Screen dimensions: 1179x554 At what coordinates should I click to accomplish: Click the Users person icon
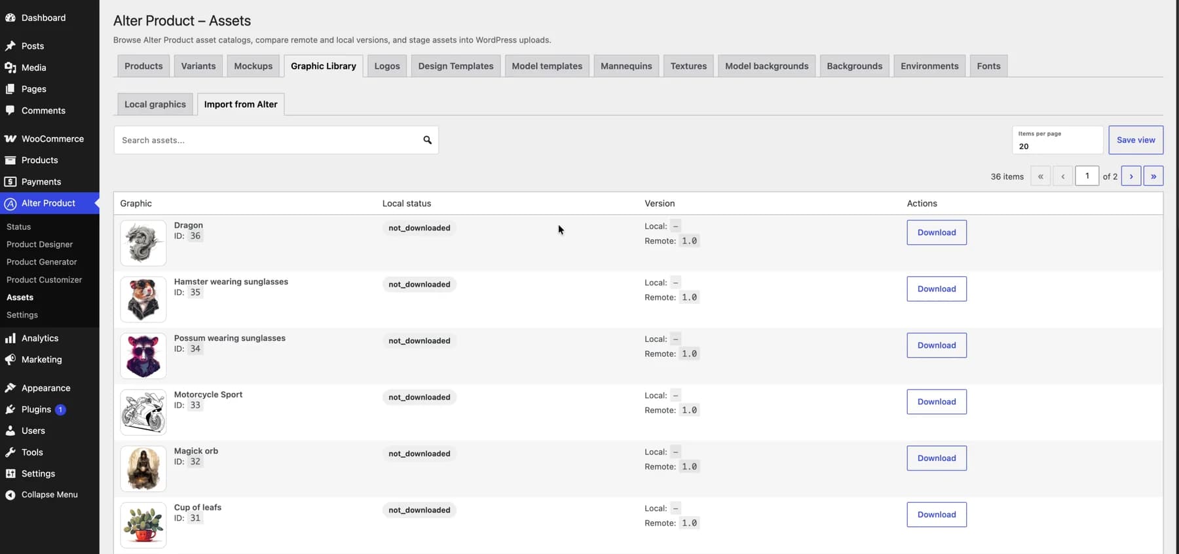pyautogui.click(x=10, y=431)
